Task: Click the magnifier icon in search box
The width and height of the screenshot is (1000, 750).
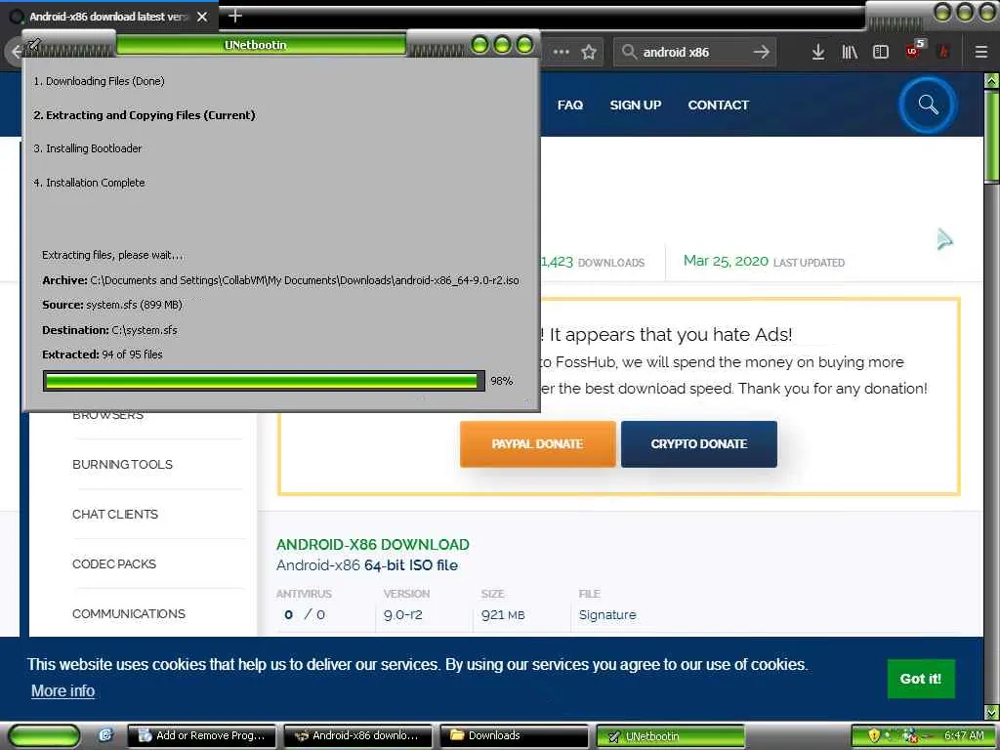Action: coord(630,52)
